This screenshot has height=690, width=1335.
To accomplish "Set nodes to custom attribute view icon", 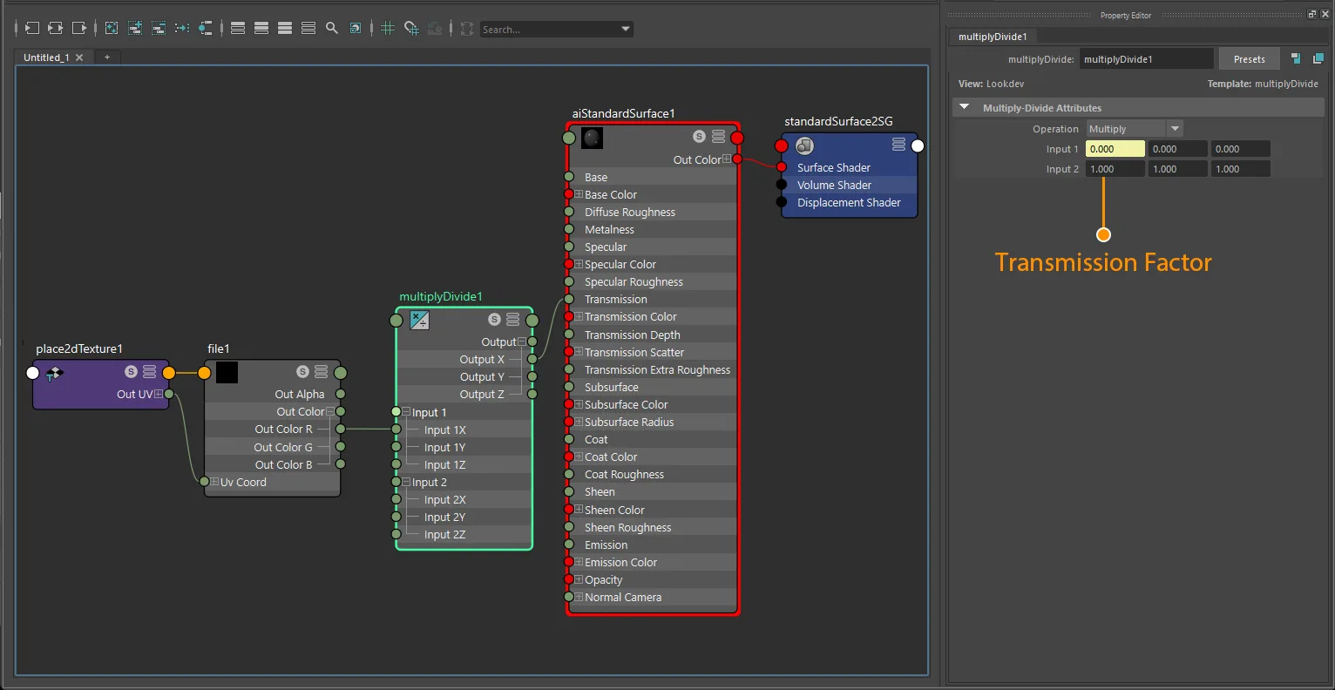I will click(x=308, y=28).
